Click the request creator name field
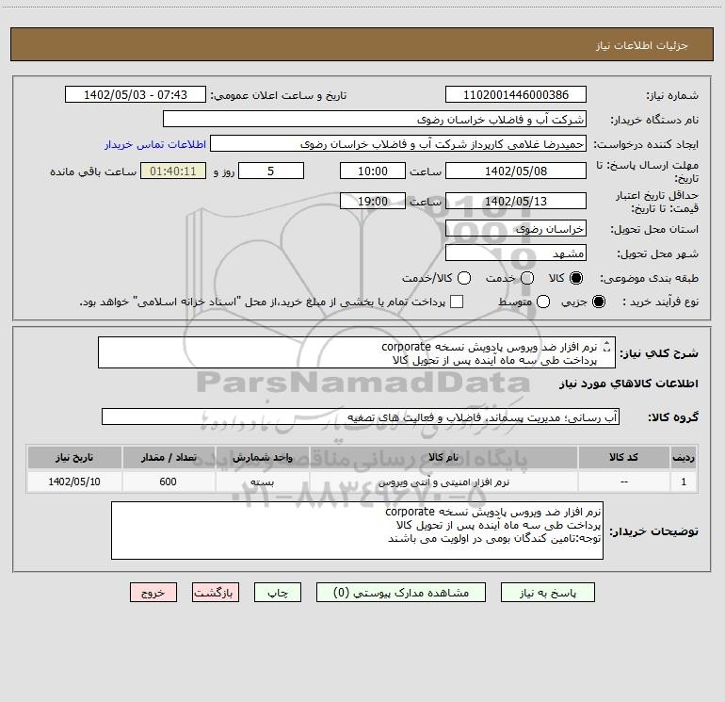The image size is (725, 702). [398, 144]
